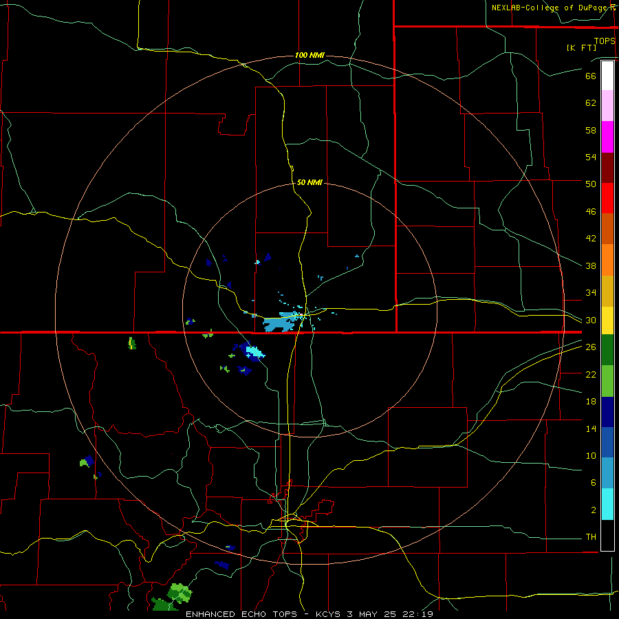Click the light pink 62 kft legend swatch
Image resolution: width=619 pixels, height=619 pixels.
click(x=607, y=105)
